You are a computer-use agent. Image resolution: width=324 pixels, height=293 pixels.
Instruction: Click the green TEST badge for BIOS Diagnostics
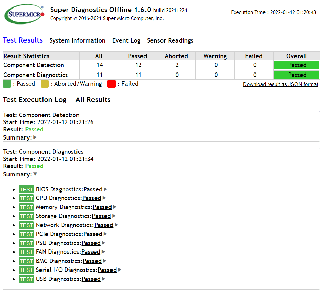tap(26, 190)
